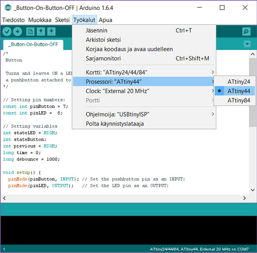The width and height of the screenshot is (257, 253).
Task: Click the horizontal scroll left arrow
Action: tap(4, 198)
